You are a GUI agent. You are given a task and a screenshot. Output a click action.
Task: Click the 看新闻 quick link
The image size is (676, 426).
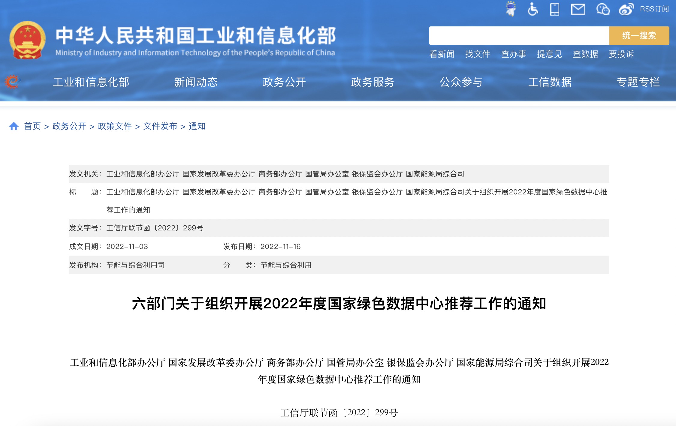pos(442,54)
